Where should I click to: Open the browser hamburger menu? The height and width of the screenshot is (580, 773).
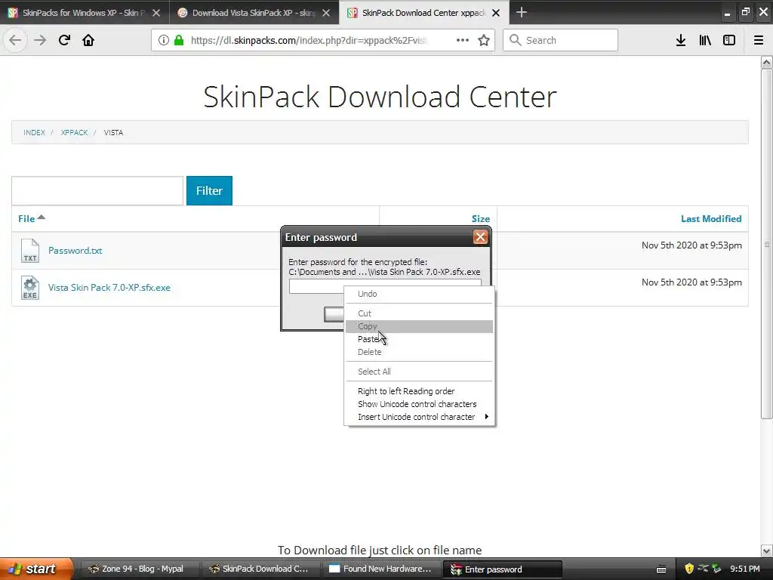tap(759, 40)
